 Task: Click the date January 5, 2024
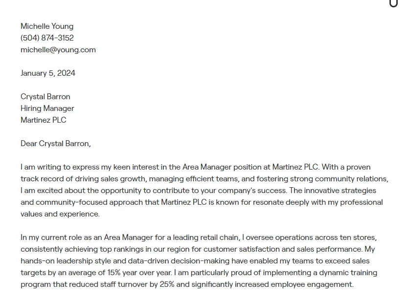48,73
